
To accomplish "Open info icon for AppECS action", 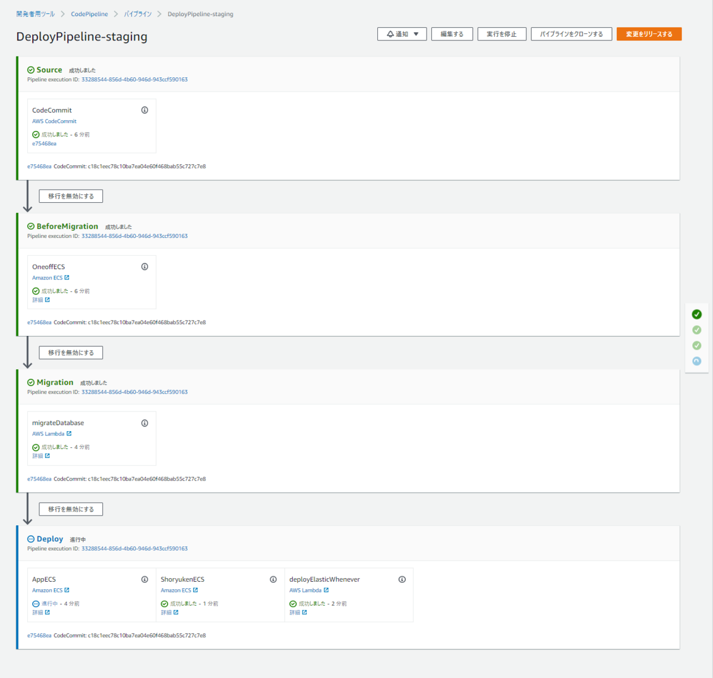I will point(144,579).
